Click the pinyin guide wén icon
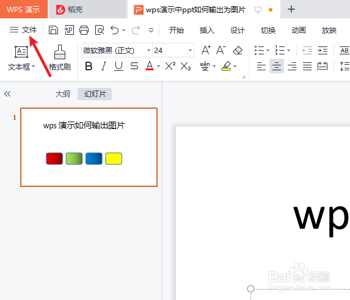 click(x=205, y=66)
